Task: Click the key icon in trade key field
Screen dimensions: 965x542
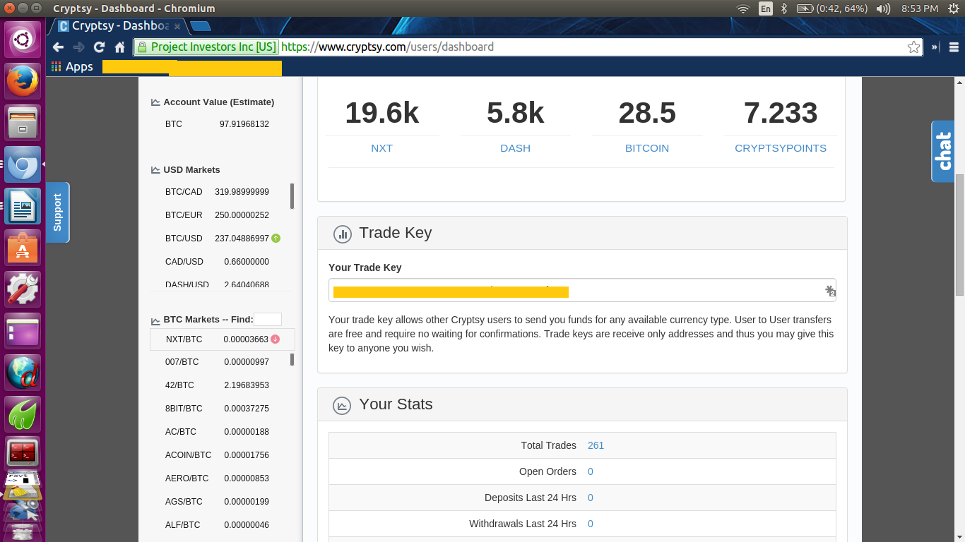Action: [830, 291]
